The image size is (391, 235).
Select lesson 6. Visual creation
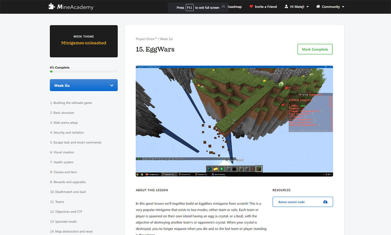(x=62, y=152)
